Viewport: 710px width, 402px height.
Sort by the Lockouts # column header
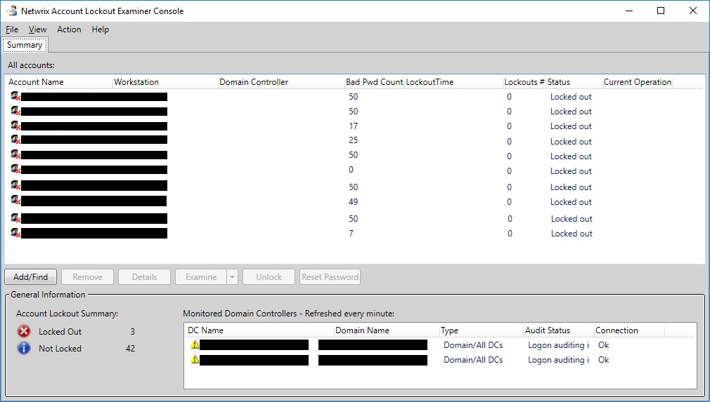(x=524, y=82)
